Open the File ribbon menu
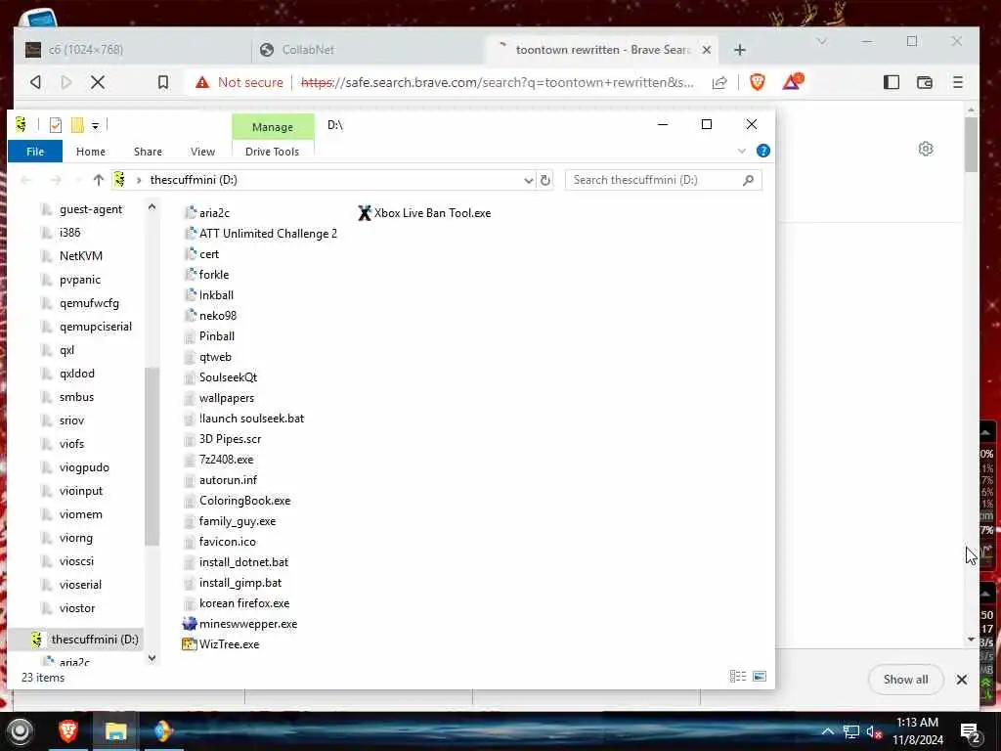The image size is (1001, 751). coord(35,152)
